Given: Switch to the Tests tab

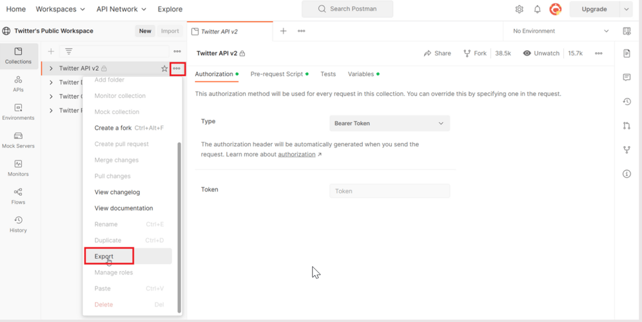Looking at the screenshot, I should [x=328, y=74].
